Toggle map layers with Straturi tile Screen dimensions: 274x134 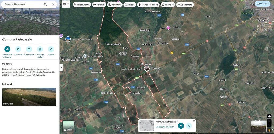(68, 126)
